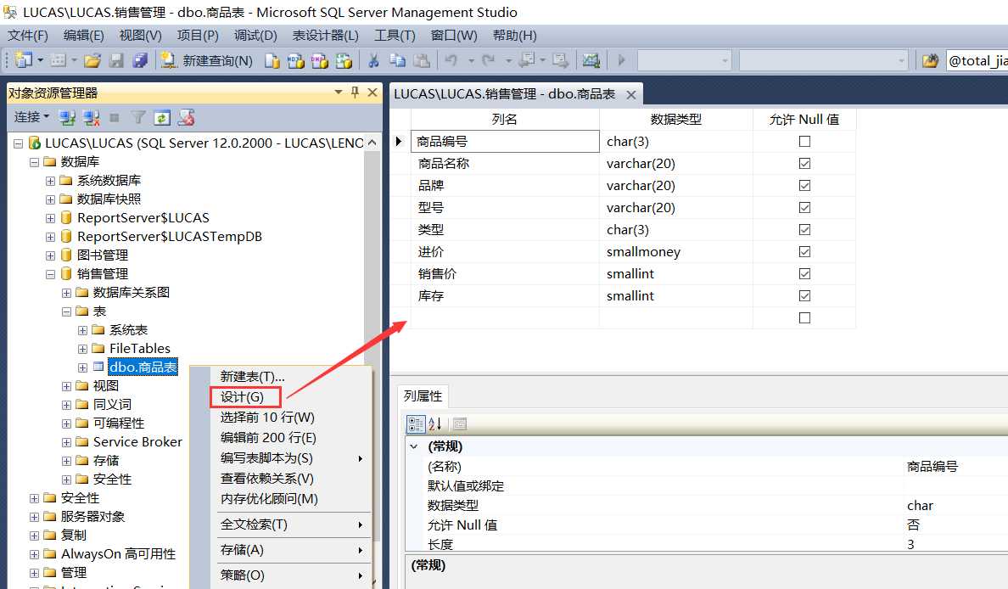Choose 编辑前 200 行(E) from context menu
Screen dimensions: 1008x589
pyautogui.click(x=268, y=438)
